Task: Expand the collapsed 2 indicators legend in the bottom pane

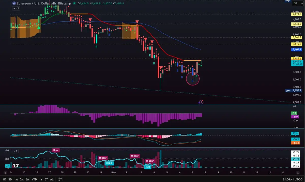Action: [x=16, y=151]
